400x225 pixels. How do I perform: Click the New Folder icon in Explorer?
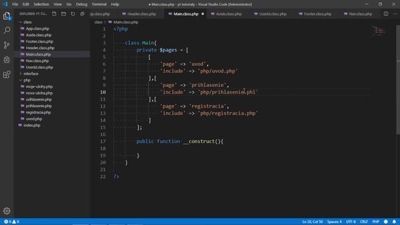(64, 14)
